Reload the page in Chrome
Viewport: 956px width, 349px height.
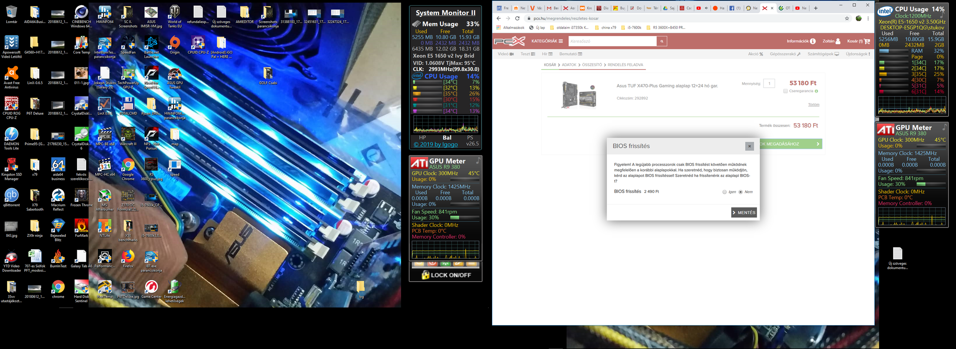517,19
